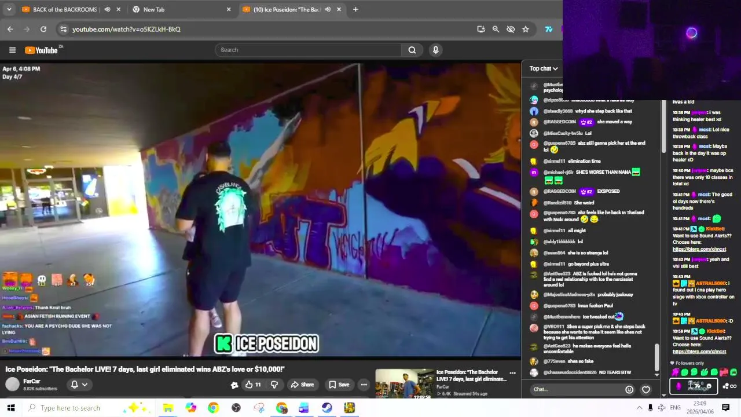Save the video with the Save button
The height and width of the screenshot is (417, 741).
339,385
